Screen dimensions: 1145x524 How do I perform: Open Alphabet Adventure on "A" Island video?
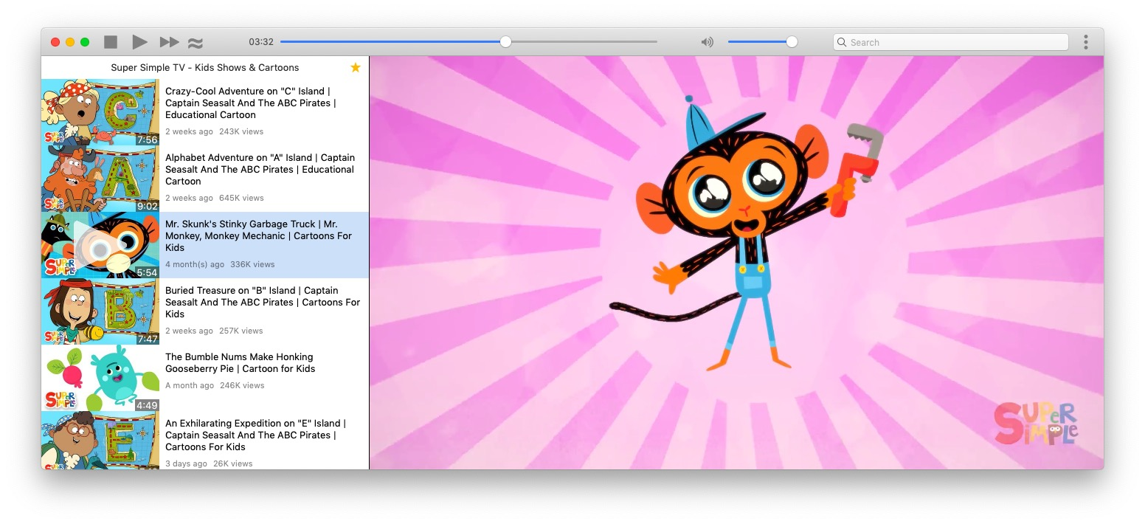tap(259, 169)
